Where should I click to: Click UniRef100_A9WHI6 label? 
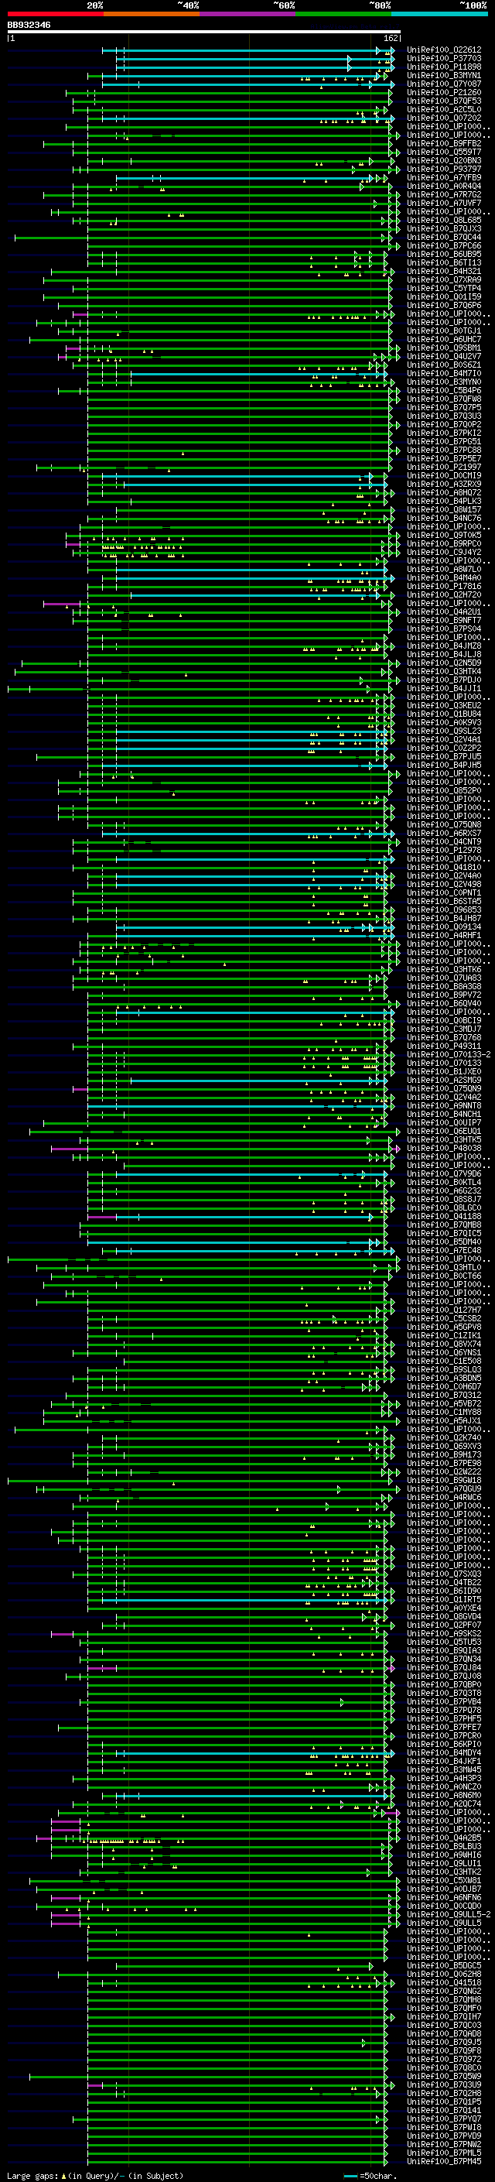pos(444,1854)
